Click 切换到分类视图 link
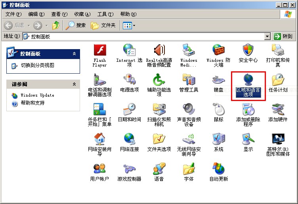The height and width of the screenshot is (204, 298). pyautogui.click(x=37, y=65)
